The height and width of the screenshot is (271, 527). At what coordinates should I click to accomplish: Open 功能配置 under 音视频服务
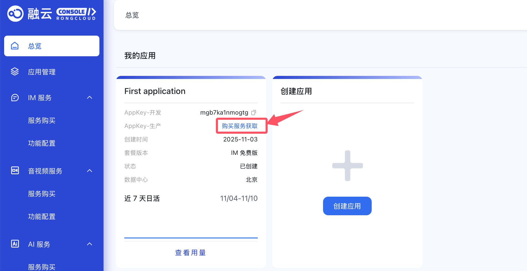point(42,217)
